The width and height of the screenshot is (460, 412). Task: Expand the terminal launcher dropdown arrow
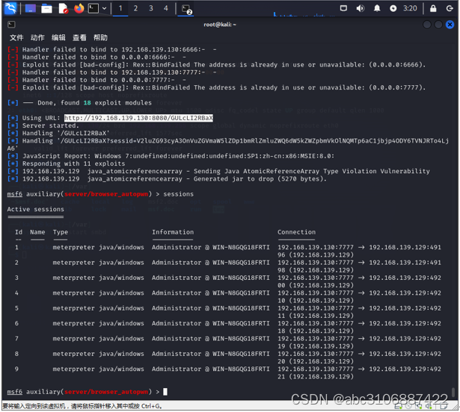point(104,8)
